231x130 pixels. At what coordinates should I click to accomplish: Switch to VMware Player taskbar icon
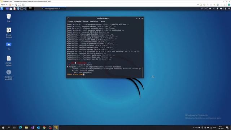point(56,127)
